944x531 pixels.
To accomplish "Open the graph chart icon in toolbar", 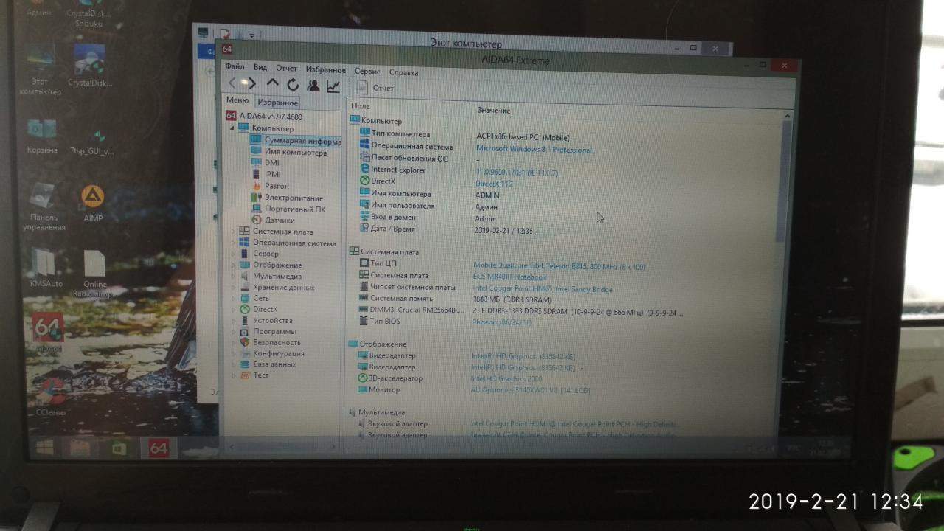I will coord(333,86).
